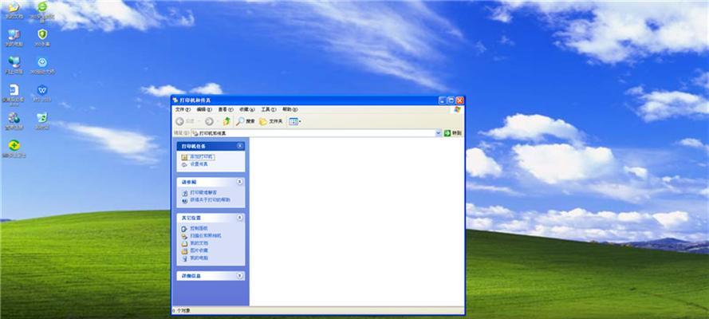Viewport: 709px width, 319px height.
Task: Open the Views dropdown in the toolbar
Action: 295,121
